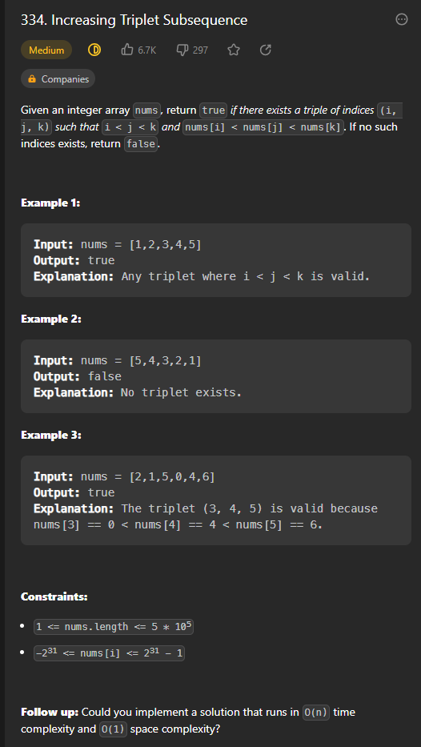Click the nums inline code in description

[146, 110]
